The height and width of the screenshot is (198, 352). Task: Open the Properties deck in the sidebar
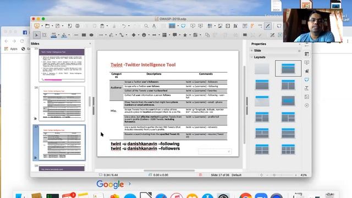(x=307, y=54)
